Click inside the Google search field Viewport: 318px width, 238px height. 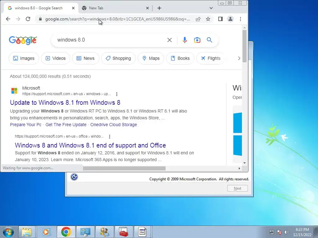coord(110,40)
